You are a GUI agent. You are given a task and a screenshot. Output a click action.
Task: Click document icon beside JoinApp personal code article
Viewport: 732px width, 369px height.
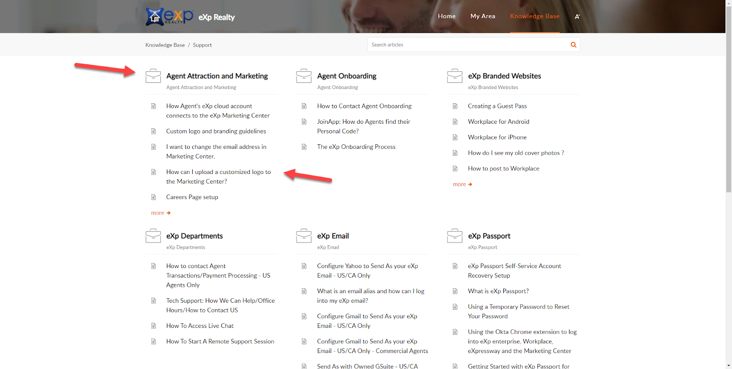click(304, 121)
